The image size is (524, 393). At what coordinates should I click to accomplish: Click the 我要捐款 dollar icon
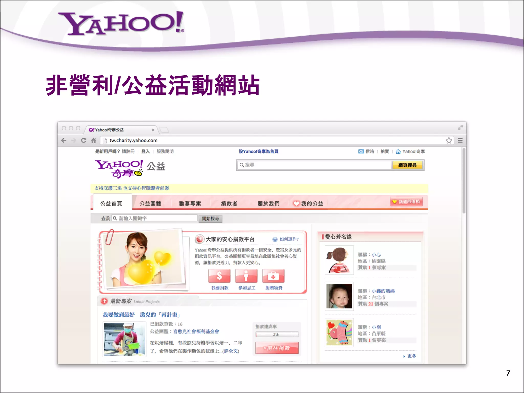tap(219, 276)
